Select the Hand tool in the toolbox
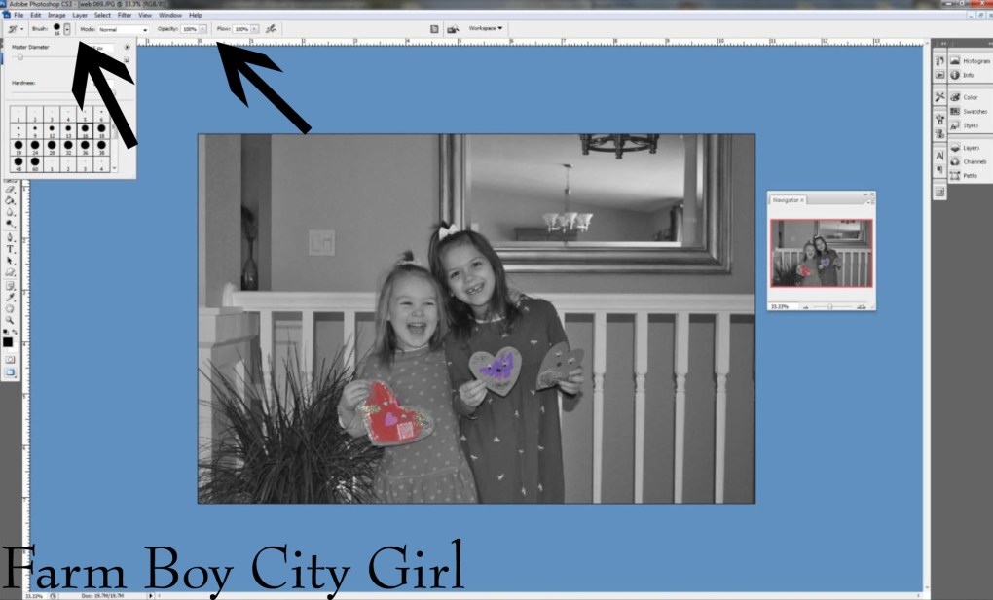Image resolution: width=993 pixels, height=600 pixels. click(10, 308)
